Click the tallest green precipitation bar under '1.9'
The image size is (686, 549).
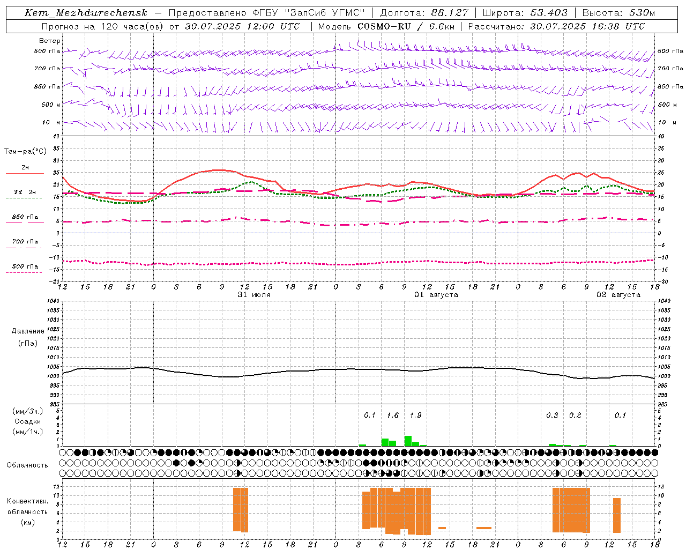click(408, 441)
